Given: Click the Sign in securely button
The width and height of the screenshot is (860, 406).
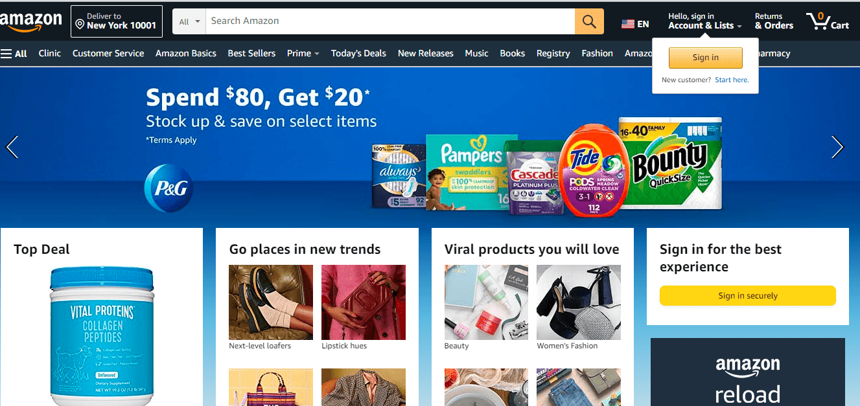Looking at the screenshot, I should [x=747, y=296].
